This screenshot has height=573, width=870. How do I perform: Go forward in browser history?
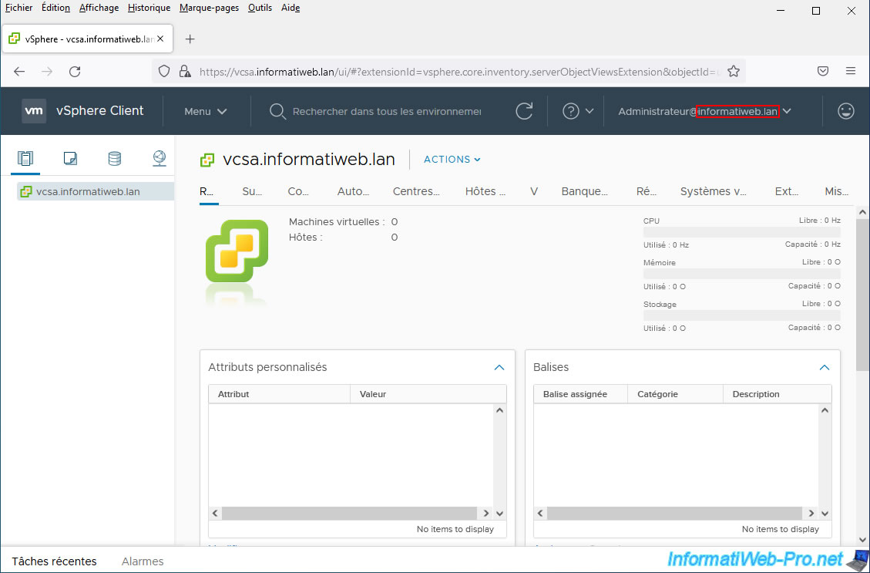pos(47,71)
